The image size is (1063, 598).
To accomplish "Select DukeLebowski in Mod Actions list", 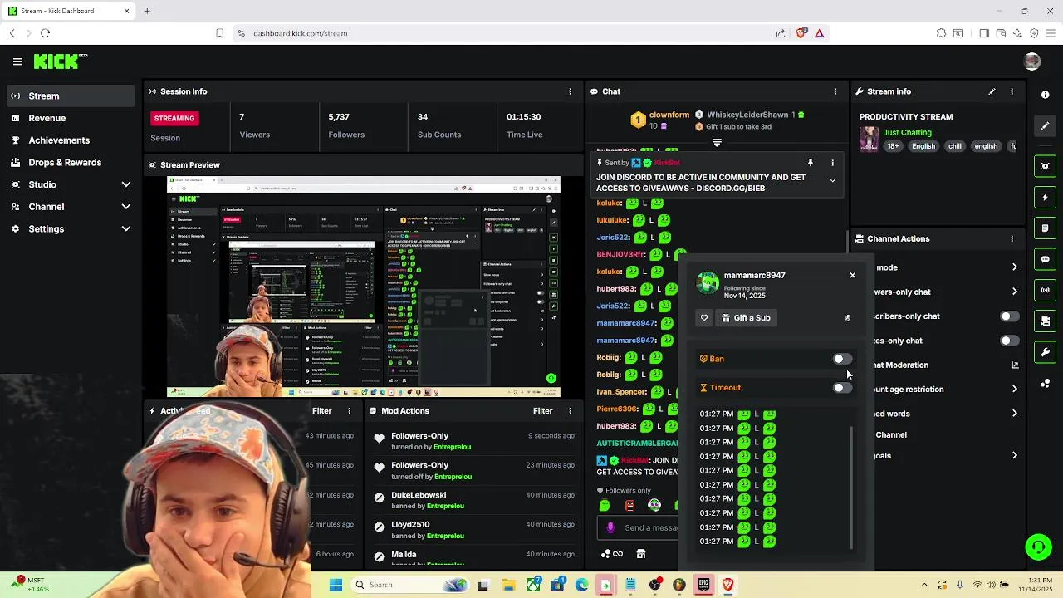I will coord(419,495).
